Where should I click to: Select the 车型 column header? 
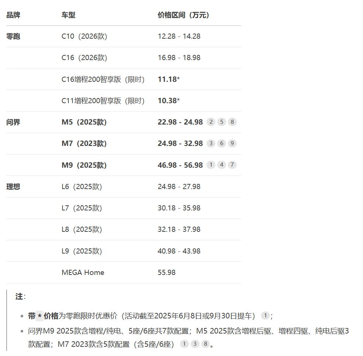68,15
